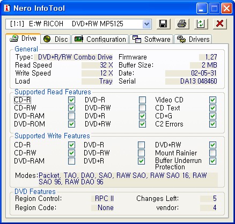Click the Load value Tray
This screenshot has width=235, height=224.
pos(97,81)
